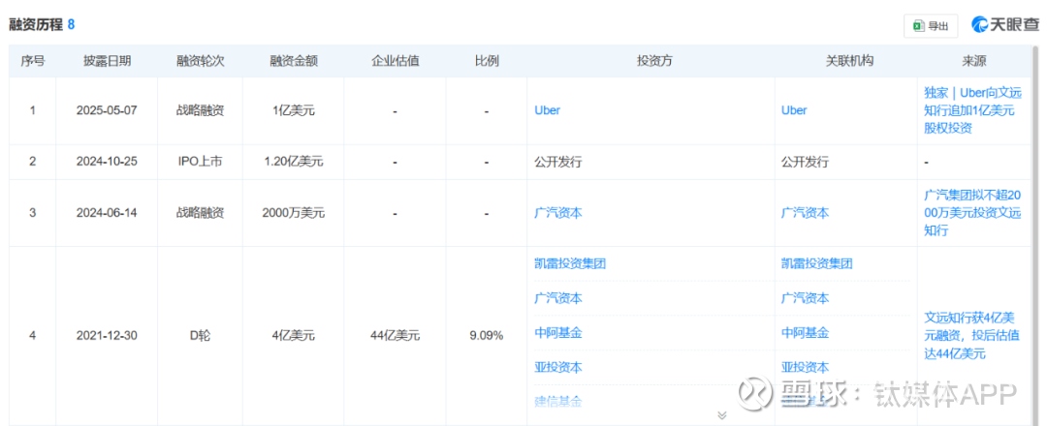1047x426 pixels.
Task: Click the 融资历程 section heading
Action: point(36,25)
